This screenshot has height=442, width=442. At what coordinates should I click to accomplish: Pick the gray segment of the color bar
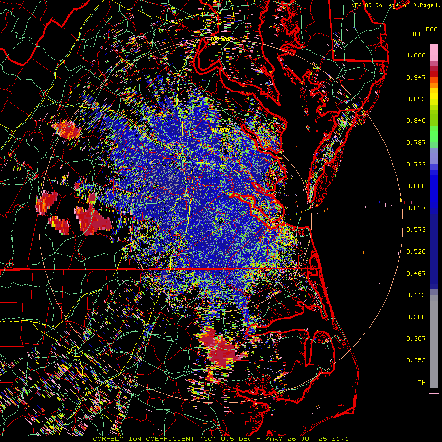(x=434, y=341)
